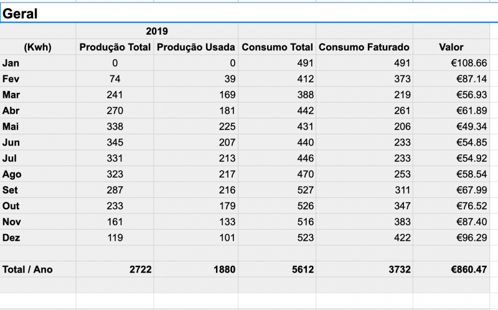Click the Total / Ano label cell

tap(38, 270)
